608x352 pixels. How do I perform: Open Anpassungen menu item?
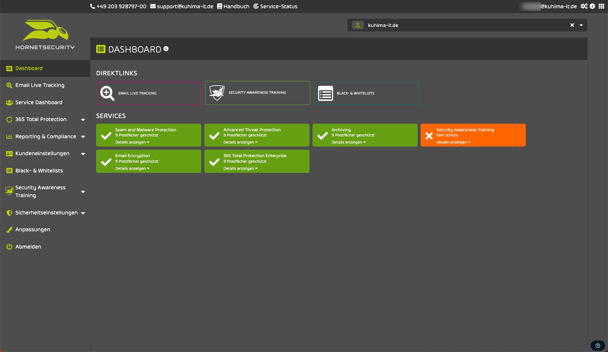tap(45, 230)
